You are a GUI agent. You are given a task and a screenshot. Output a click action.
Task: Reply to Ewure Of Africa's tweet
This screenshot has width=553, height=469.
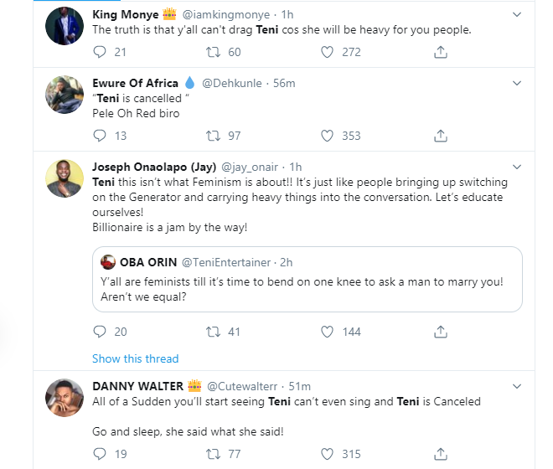pyautogui.click(x=100, y=136)
